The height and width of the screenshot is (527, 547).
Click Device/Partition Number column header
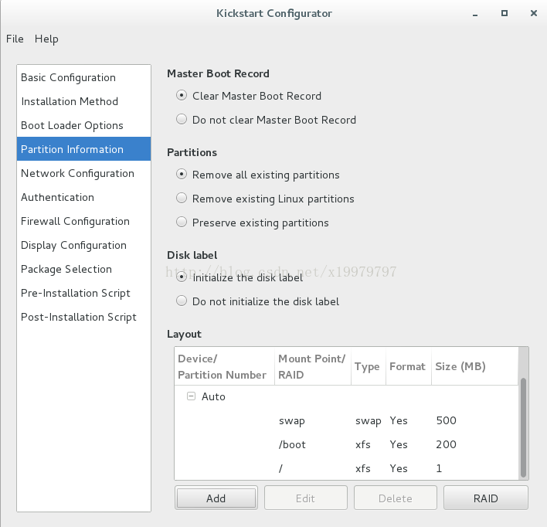pyautogui.click(x=224, y=366)
